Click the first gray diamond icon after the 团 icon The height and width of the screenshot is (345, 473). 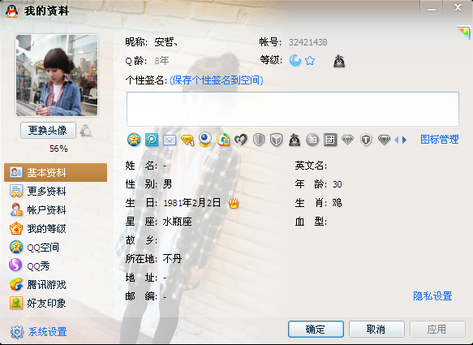coord(347,140)
